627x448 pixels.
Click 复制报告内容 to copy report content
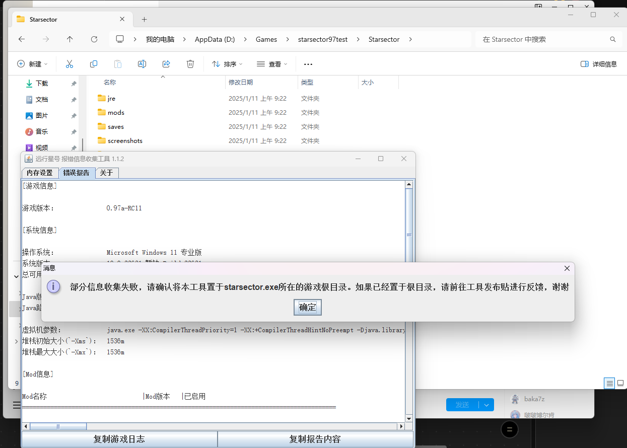click(x=315, y=439)
